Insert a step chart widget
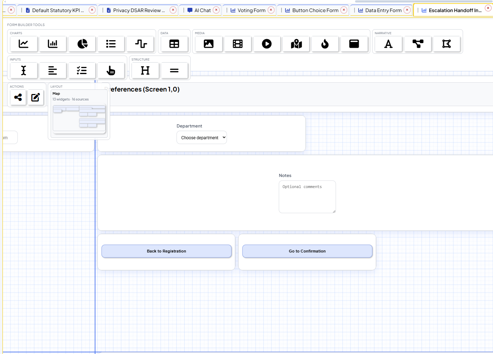 (x=140, y=44)
